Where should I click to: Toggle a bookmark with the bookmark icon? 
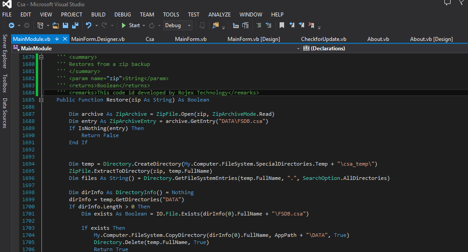[x=282, y=26]
